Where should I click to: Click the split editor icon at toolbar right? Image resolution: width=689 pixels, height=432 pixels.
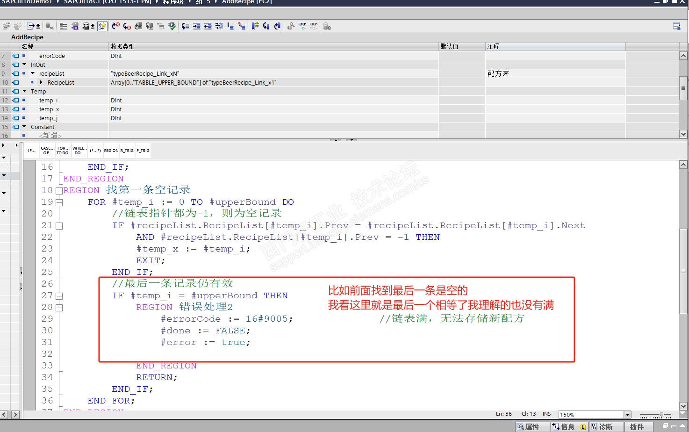pos(676,26)
